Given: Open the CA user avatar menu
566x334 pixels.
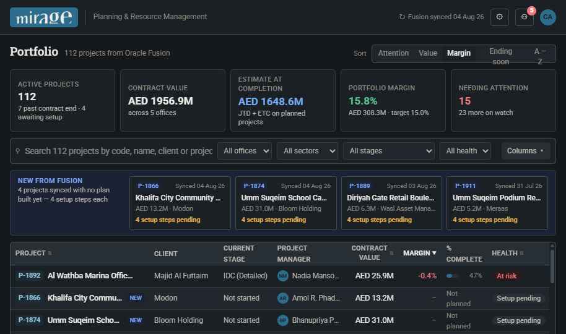Looking at the screenshot, I should 547,17.
